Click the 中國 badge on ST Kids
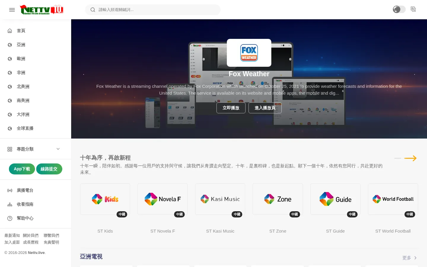427x267 pixels. click(x=122, y=214)
